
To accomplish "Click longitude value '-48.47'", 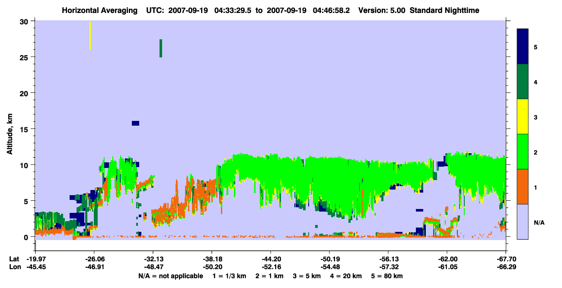I will tap(153, 267).
